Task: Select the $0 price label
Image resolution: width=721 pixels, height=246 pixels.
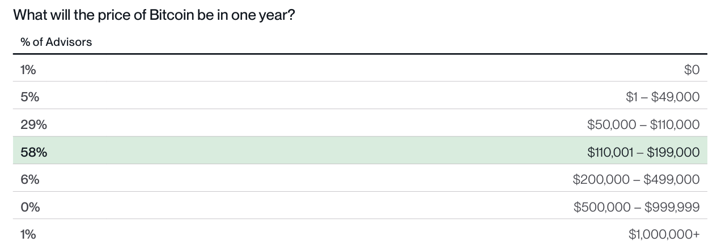Action: [x=692, y=70]
